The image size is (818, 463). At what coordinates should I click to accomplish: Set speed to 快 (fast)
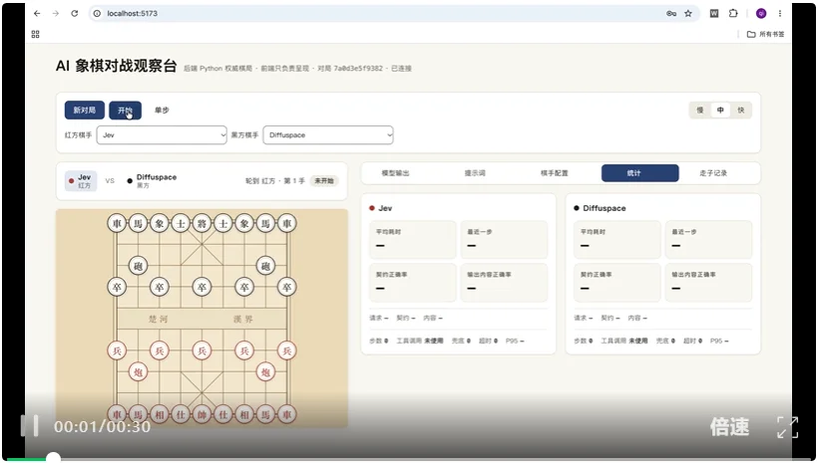(741, 110)
